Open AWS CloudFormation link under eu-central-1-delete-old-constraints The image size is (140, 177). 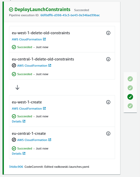tap(34, 65)
